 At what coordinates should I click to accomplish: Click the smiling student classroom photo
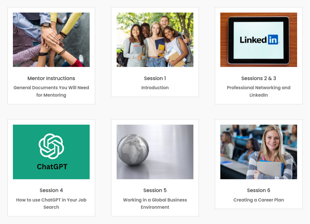[259, 152]
